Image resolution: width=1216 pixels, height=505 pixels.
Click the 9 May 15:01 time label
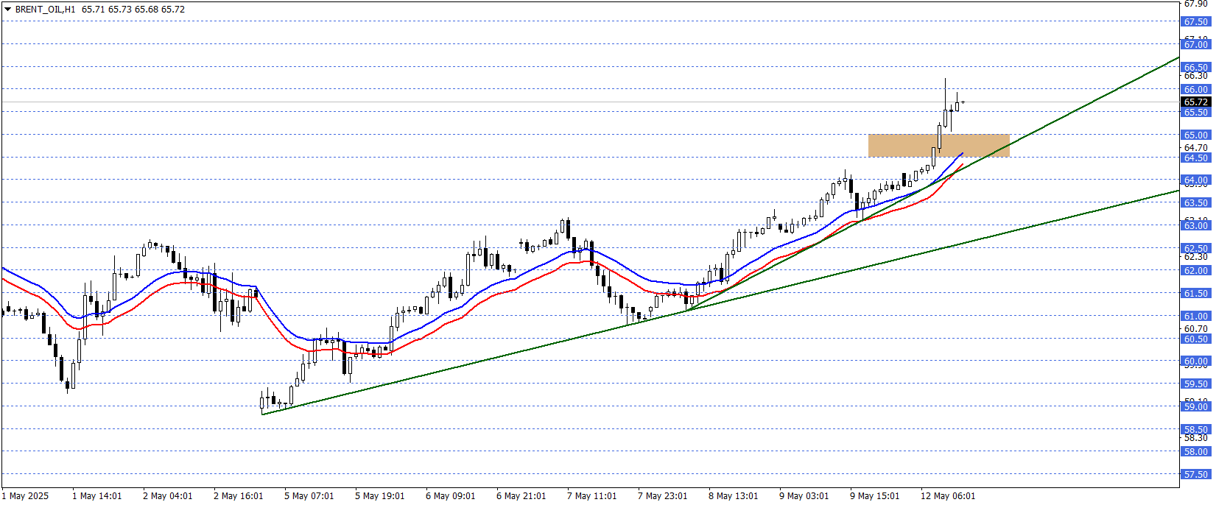(875, 496)
